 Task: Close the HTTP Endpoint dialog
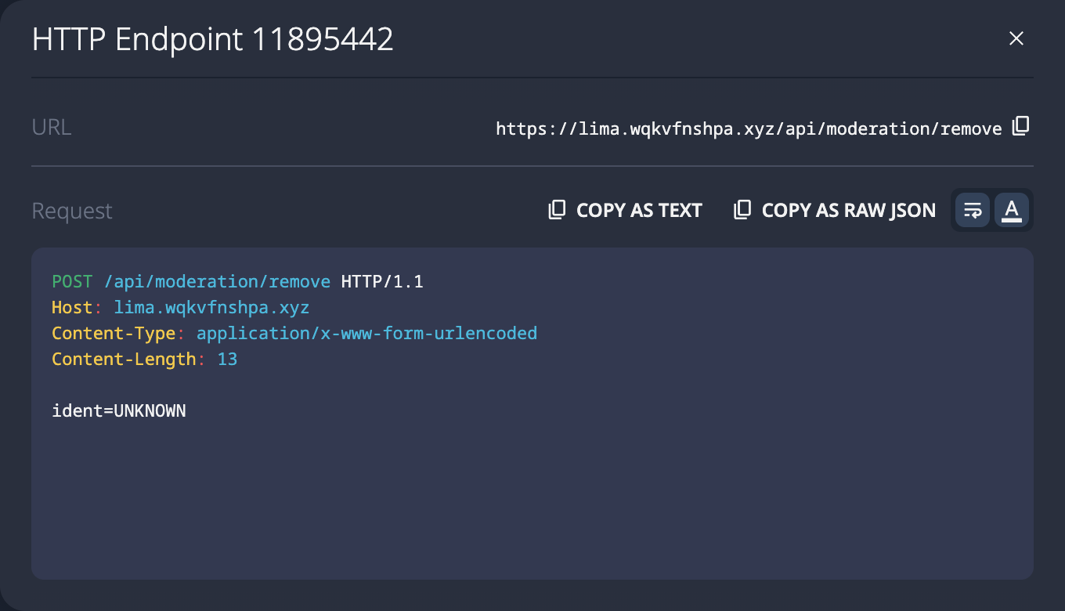click(x=1016, y=38)
